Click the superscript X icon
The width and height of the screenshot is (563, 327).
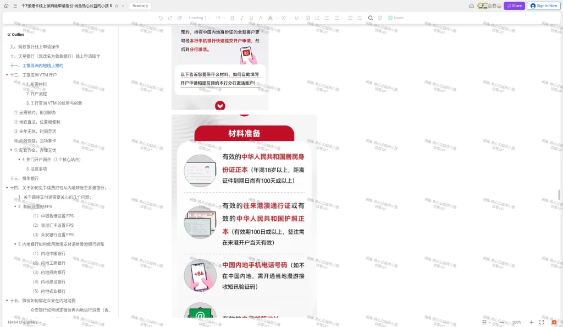pos(284,18)
